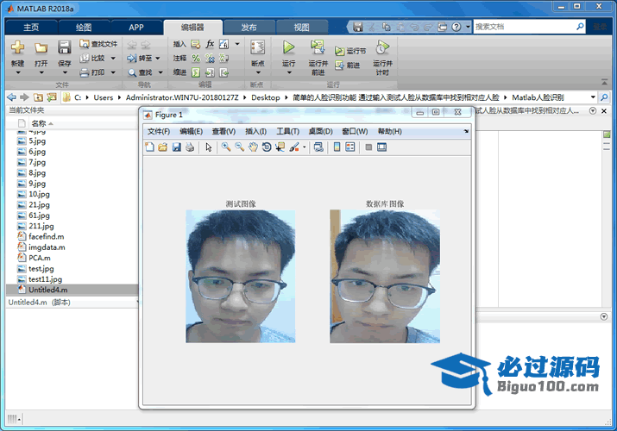
Task: Run the script with the green Run icon
Action: pyautogui.click(x=288, y=47)
